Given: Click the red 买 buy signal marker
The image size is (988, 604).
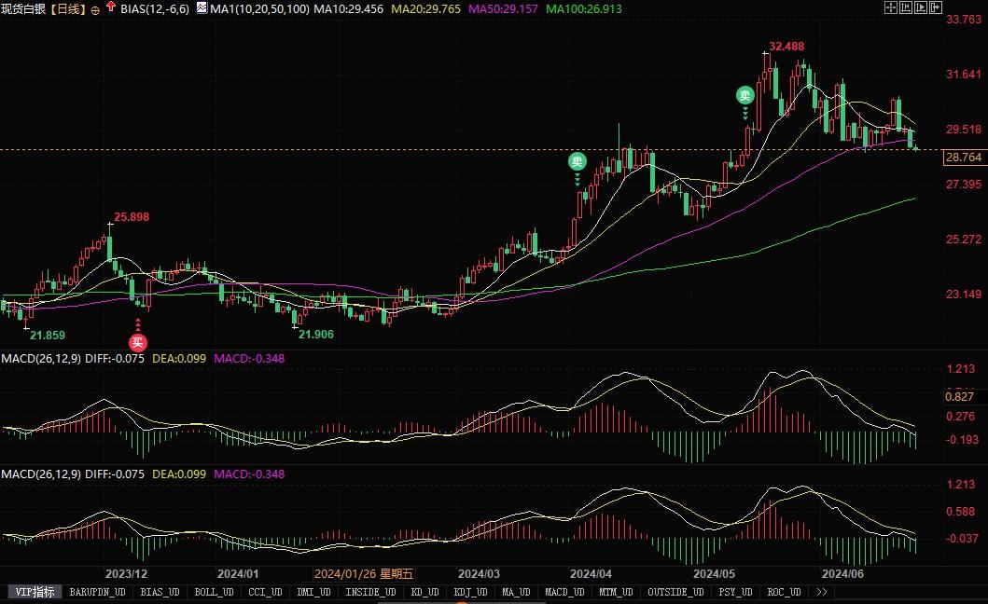Looking at the screenshot, I should click(138, 342).
